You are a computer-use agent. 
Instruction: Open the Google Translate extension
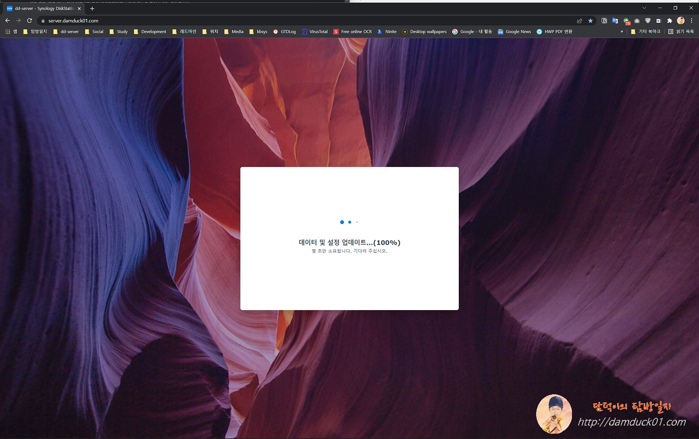point(615,21)
